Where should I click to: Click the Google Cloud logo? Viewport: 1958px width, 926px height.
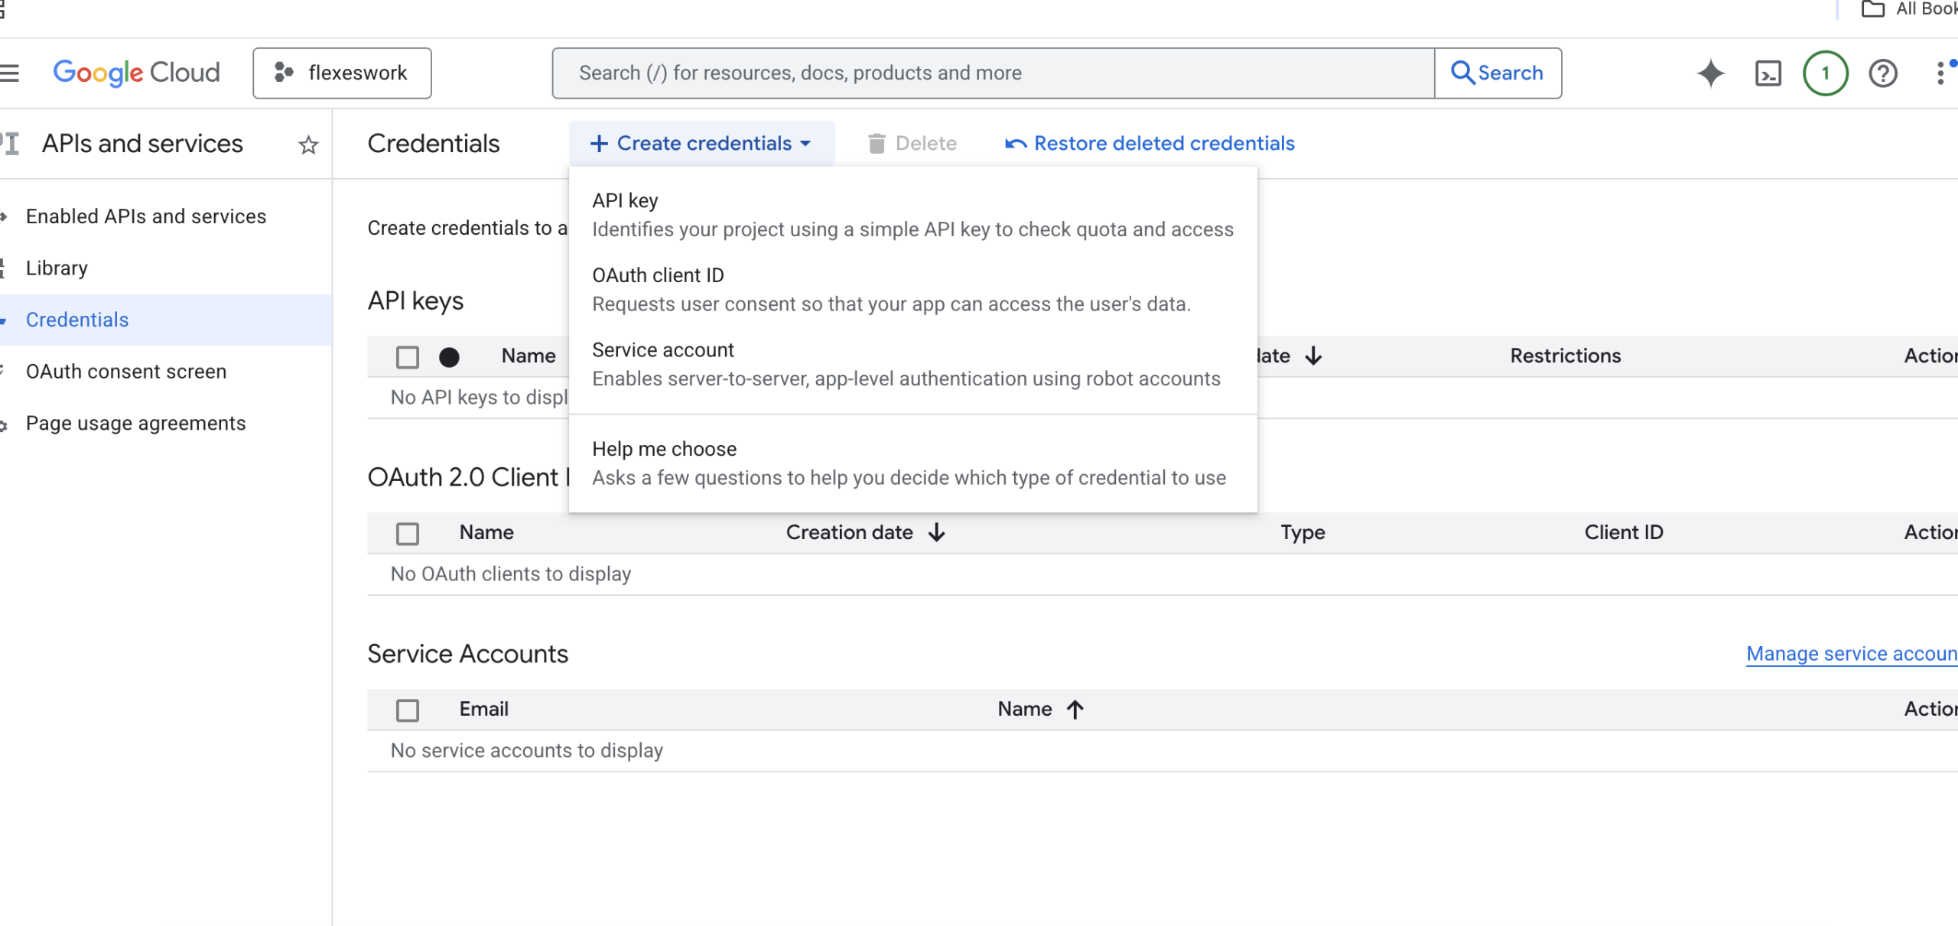point(136,73)
